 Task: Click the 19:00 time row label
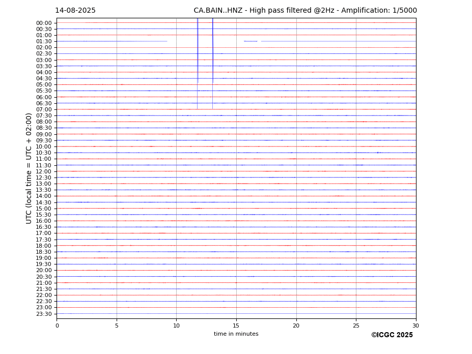coord(44,258)
